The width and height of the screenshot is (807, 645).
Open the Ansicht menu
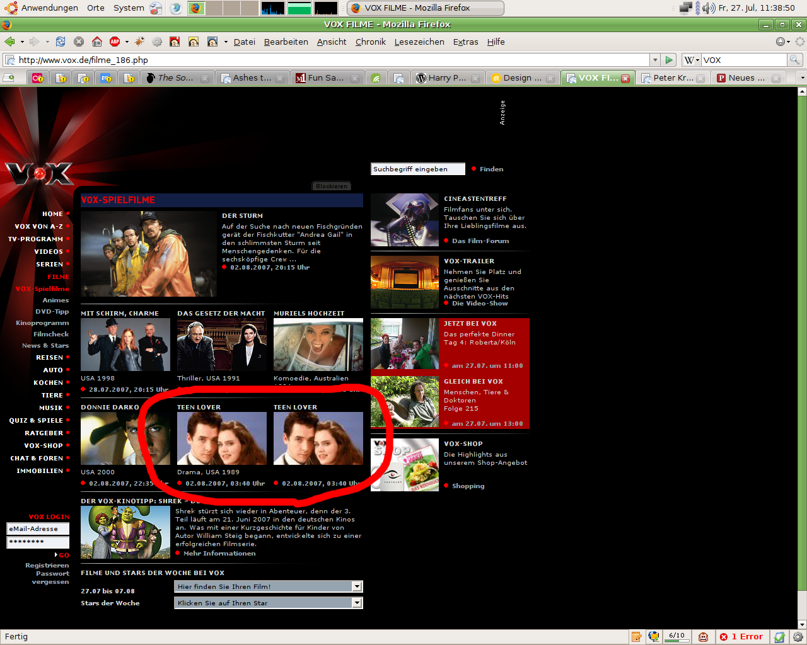click(x=332, y=42)
